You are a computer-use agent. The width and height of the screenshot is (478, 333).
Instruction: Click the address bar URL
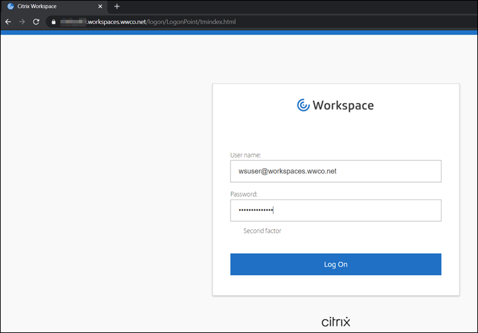click(x=148, y=22)
